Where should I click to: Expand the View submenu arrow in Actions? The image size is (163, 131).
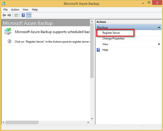click(159, 44)
